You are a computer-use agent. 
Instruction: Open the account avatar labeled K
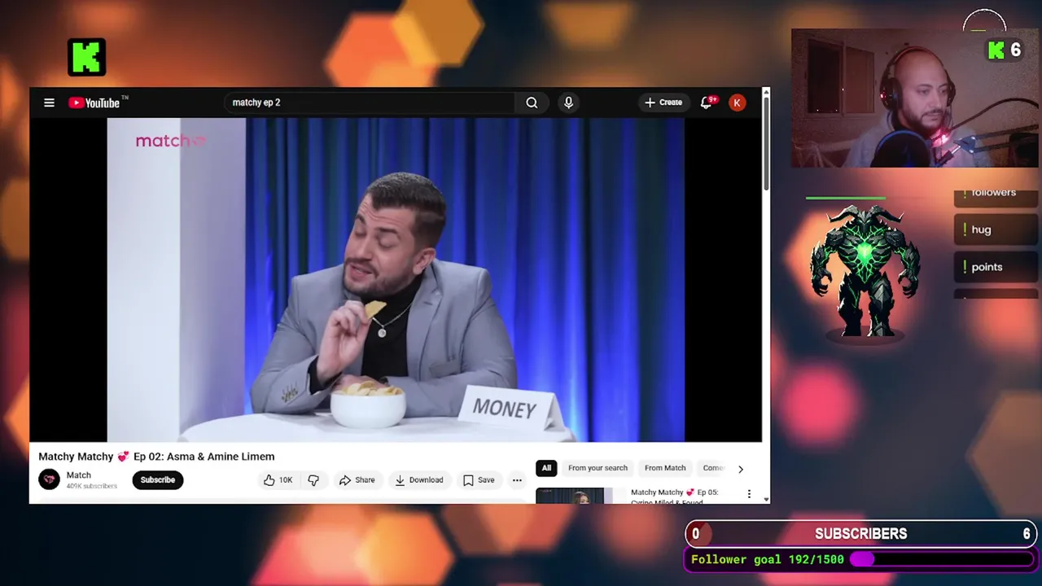tap(737, 103)
